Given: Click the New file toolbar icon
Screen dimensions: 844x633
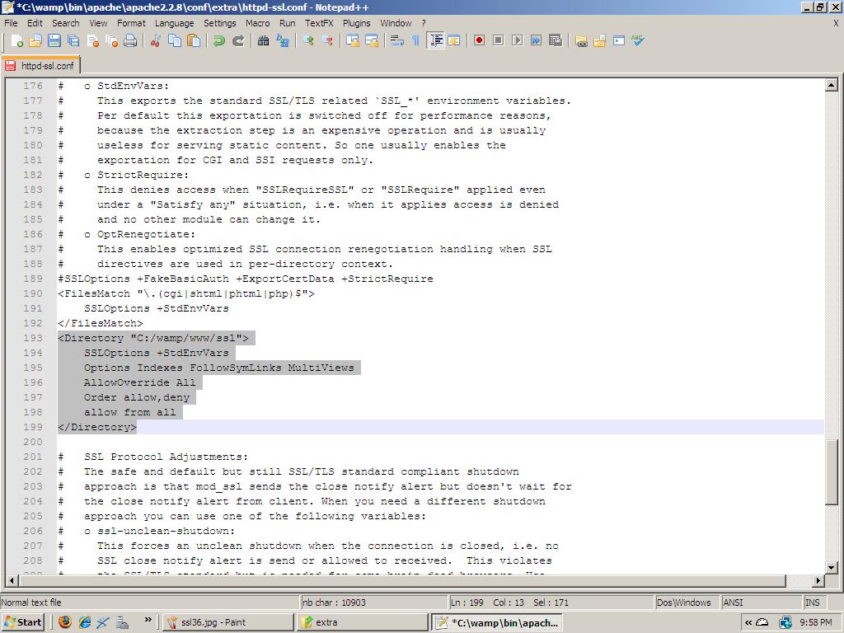Looking at the screenshot, I should [x=17, y=40].
